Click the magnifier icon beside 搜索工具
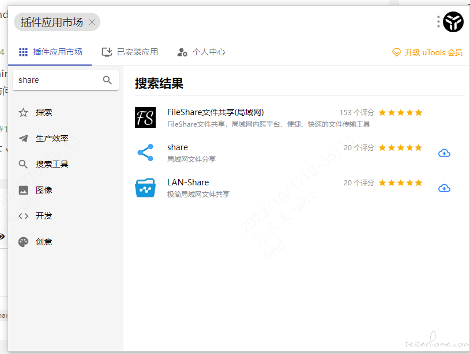The image size is (470, 354). click(24, 164)
